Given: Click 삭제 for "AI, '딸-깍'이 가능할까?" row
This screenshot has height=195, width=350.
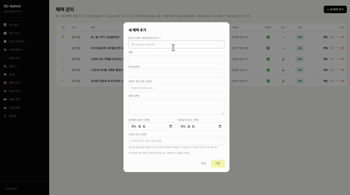Looking at the screenshot, I should 342,37.
